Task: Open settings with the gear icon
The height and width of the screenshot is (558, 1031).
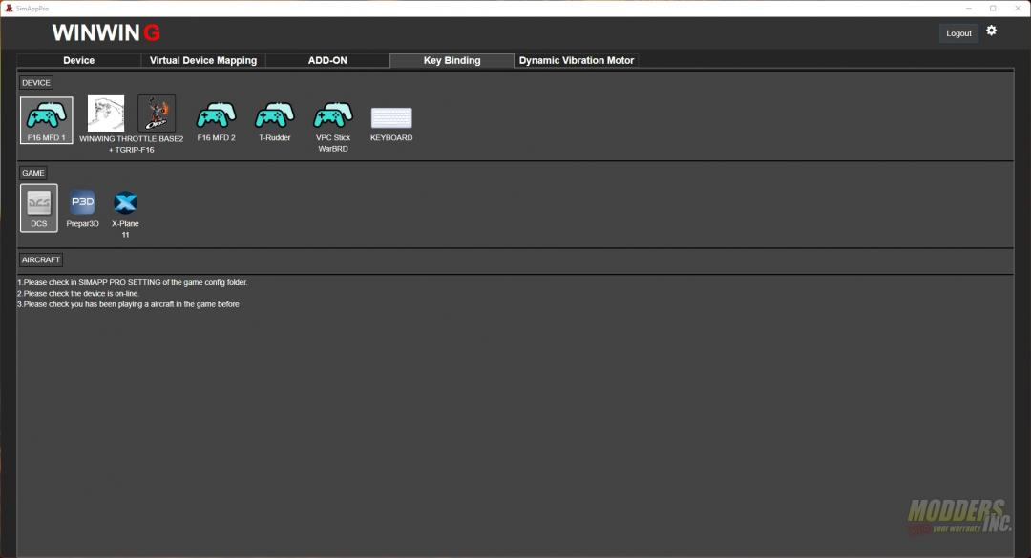Action: click(992, 31)
